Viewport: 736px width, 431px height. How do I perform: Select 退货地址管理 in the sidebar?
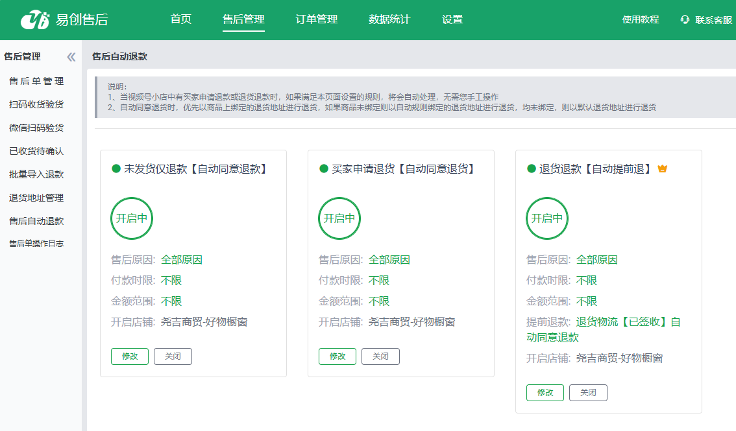(x=36, y=198)
